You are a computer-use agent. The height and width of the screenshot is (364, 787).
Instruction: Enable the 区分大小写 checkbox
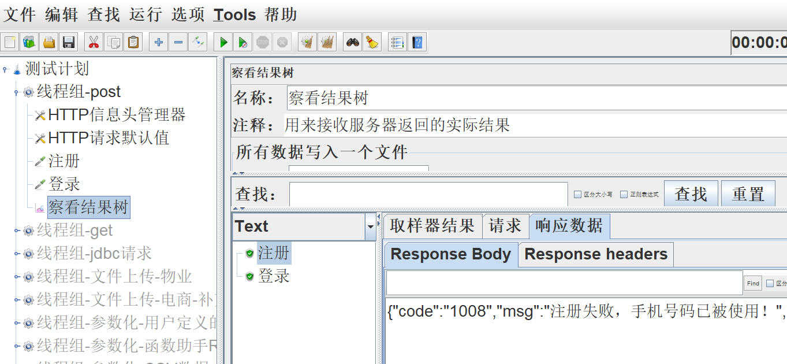click(577, 195)
